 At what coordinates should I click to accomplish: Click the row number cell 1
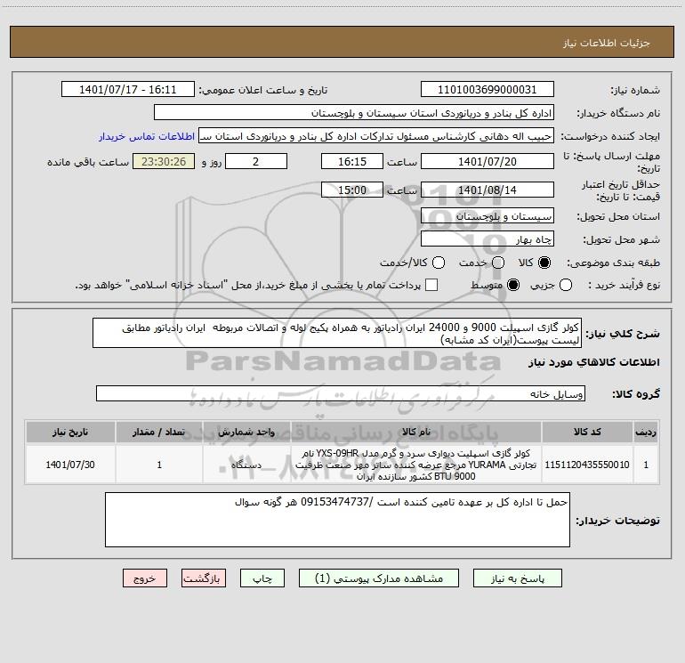pyautogui.click(x=646, y=465)
